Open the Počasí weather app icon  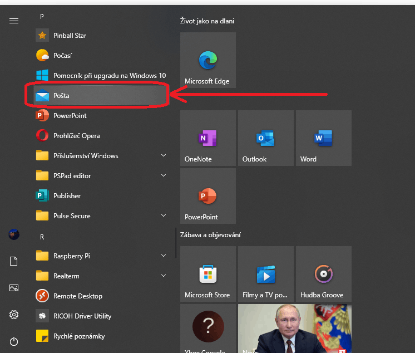point(42,55)
